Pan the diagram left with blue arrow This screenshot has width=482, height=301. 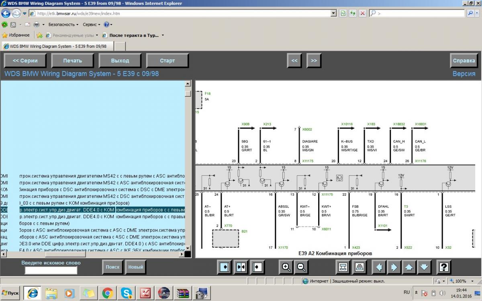(x=379, y=267)
